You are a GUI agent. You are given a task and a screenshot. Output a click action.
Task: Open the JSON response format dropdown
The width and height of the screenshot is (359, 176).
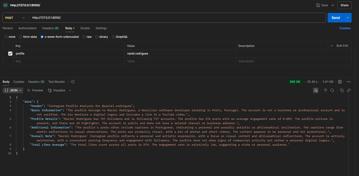pos(13,91)
